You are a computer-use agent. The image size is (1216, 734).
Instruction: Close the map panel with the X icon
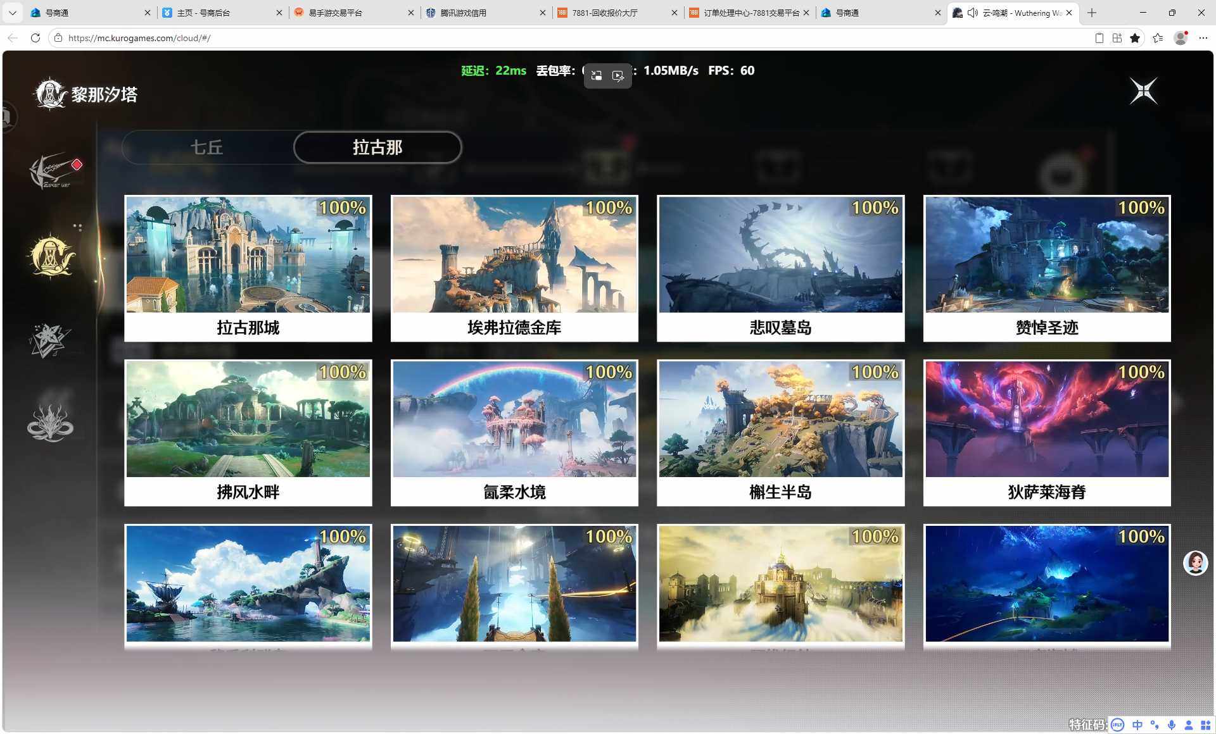coord(1144,91)
